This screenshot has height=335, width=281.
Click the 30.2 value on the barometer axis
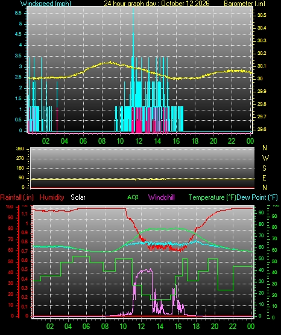tap(262, 53)
